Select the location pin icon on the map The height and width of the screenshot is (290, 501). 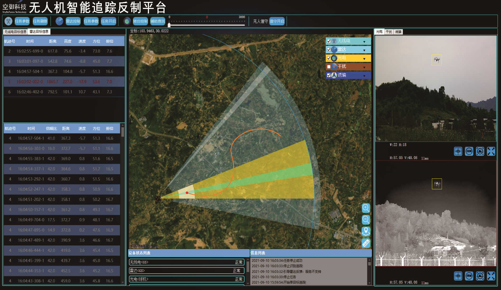pyautogui.click(x=366, y=231)
